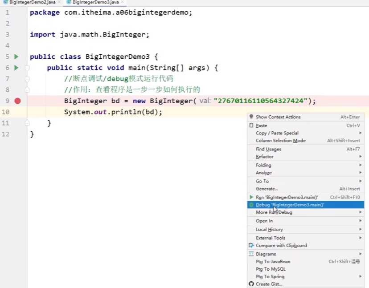Screen dimensions: 369x288
Task: Click the Diagrams icon in the context menu
Action: (252, 254)
